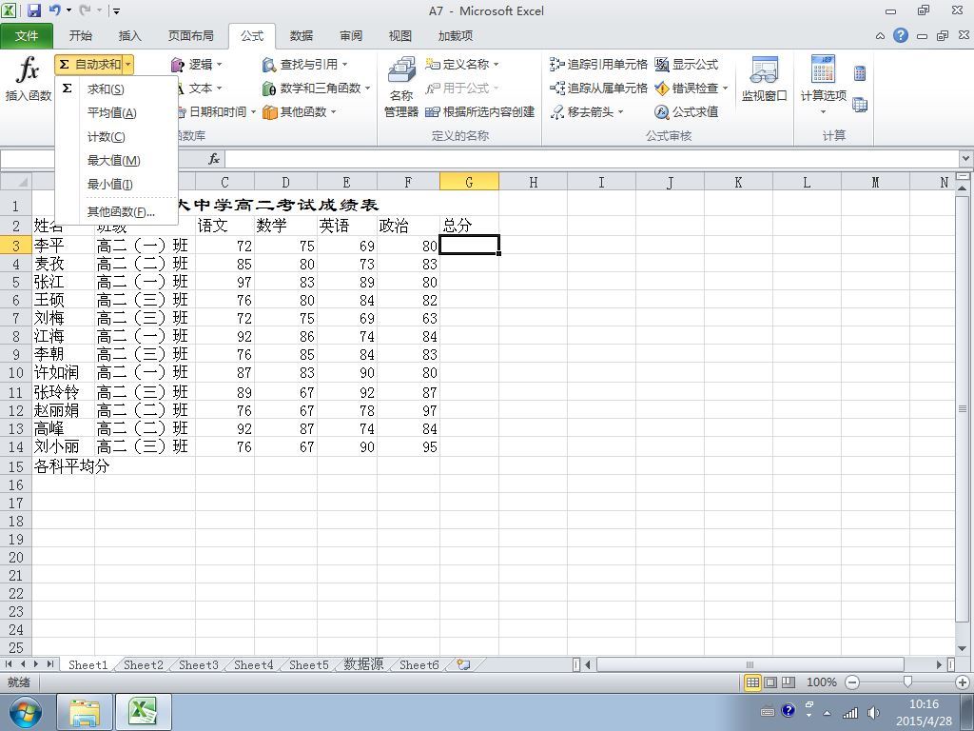Click the zoom out minus button
This screenshot has width=974, height=731.
pos(852,682)
